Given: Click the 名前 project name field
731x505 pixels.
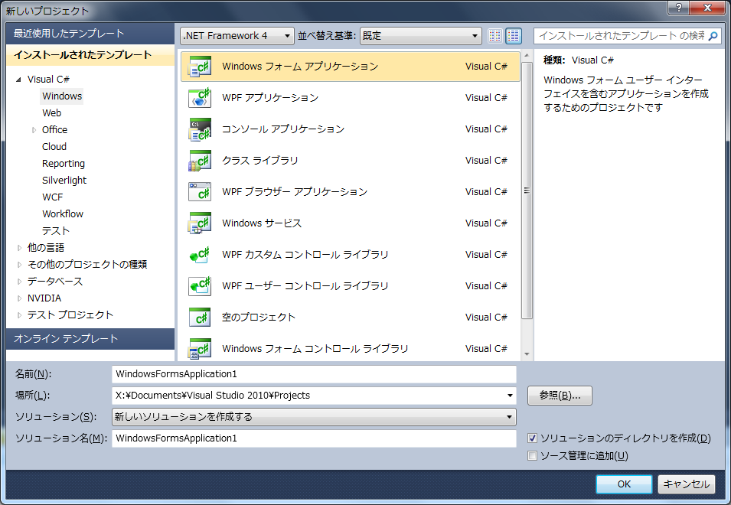Looking at the screenshot, I should (314, 374).
